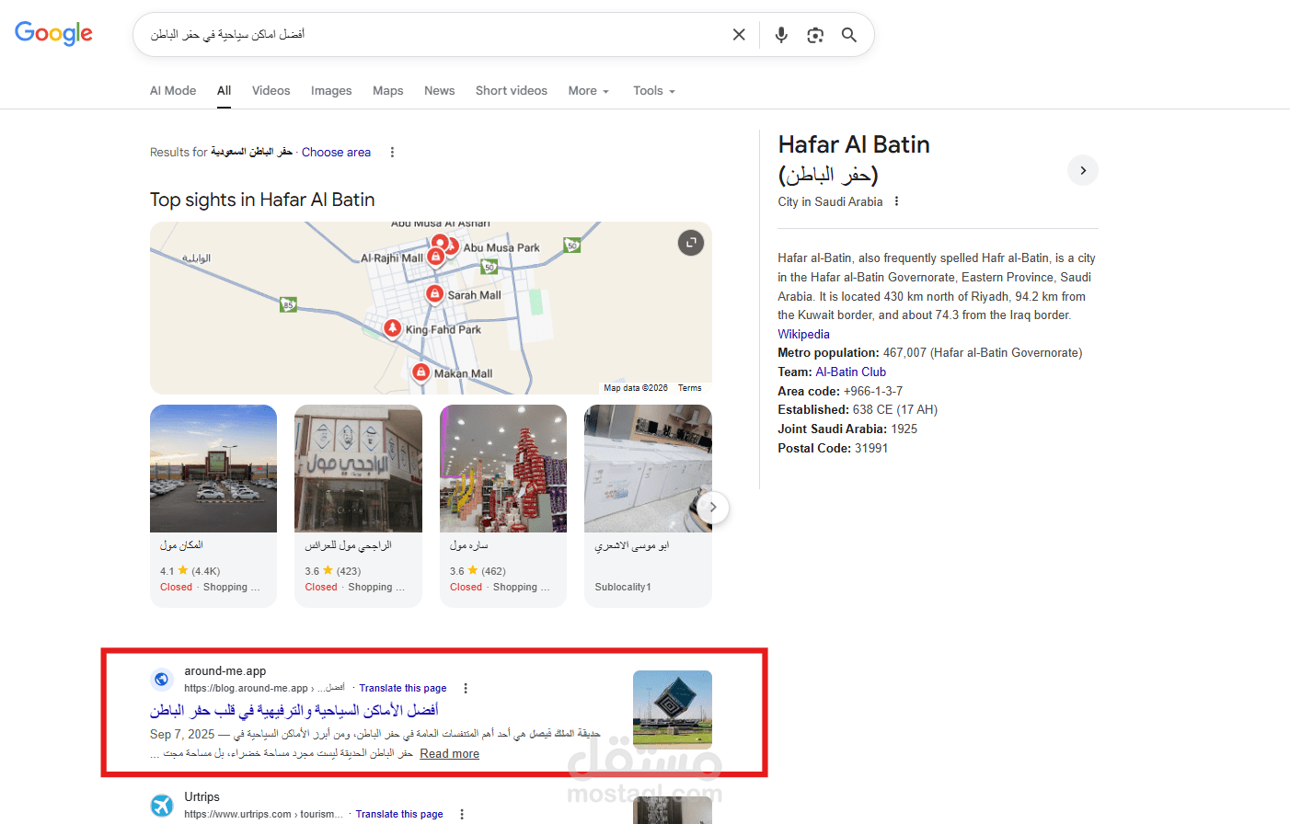This screenshot has width=1290, height=824.
Task: Click the Postal Code: 31991 entry
Action: click(833, 448)
